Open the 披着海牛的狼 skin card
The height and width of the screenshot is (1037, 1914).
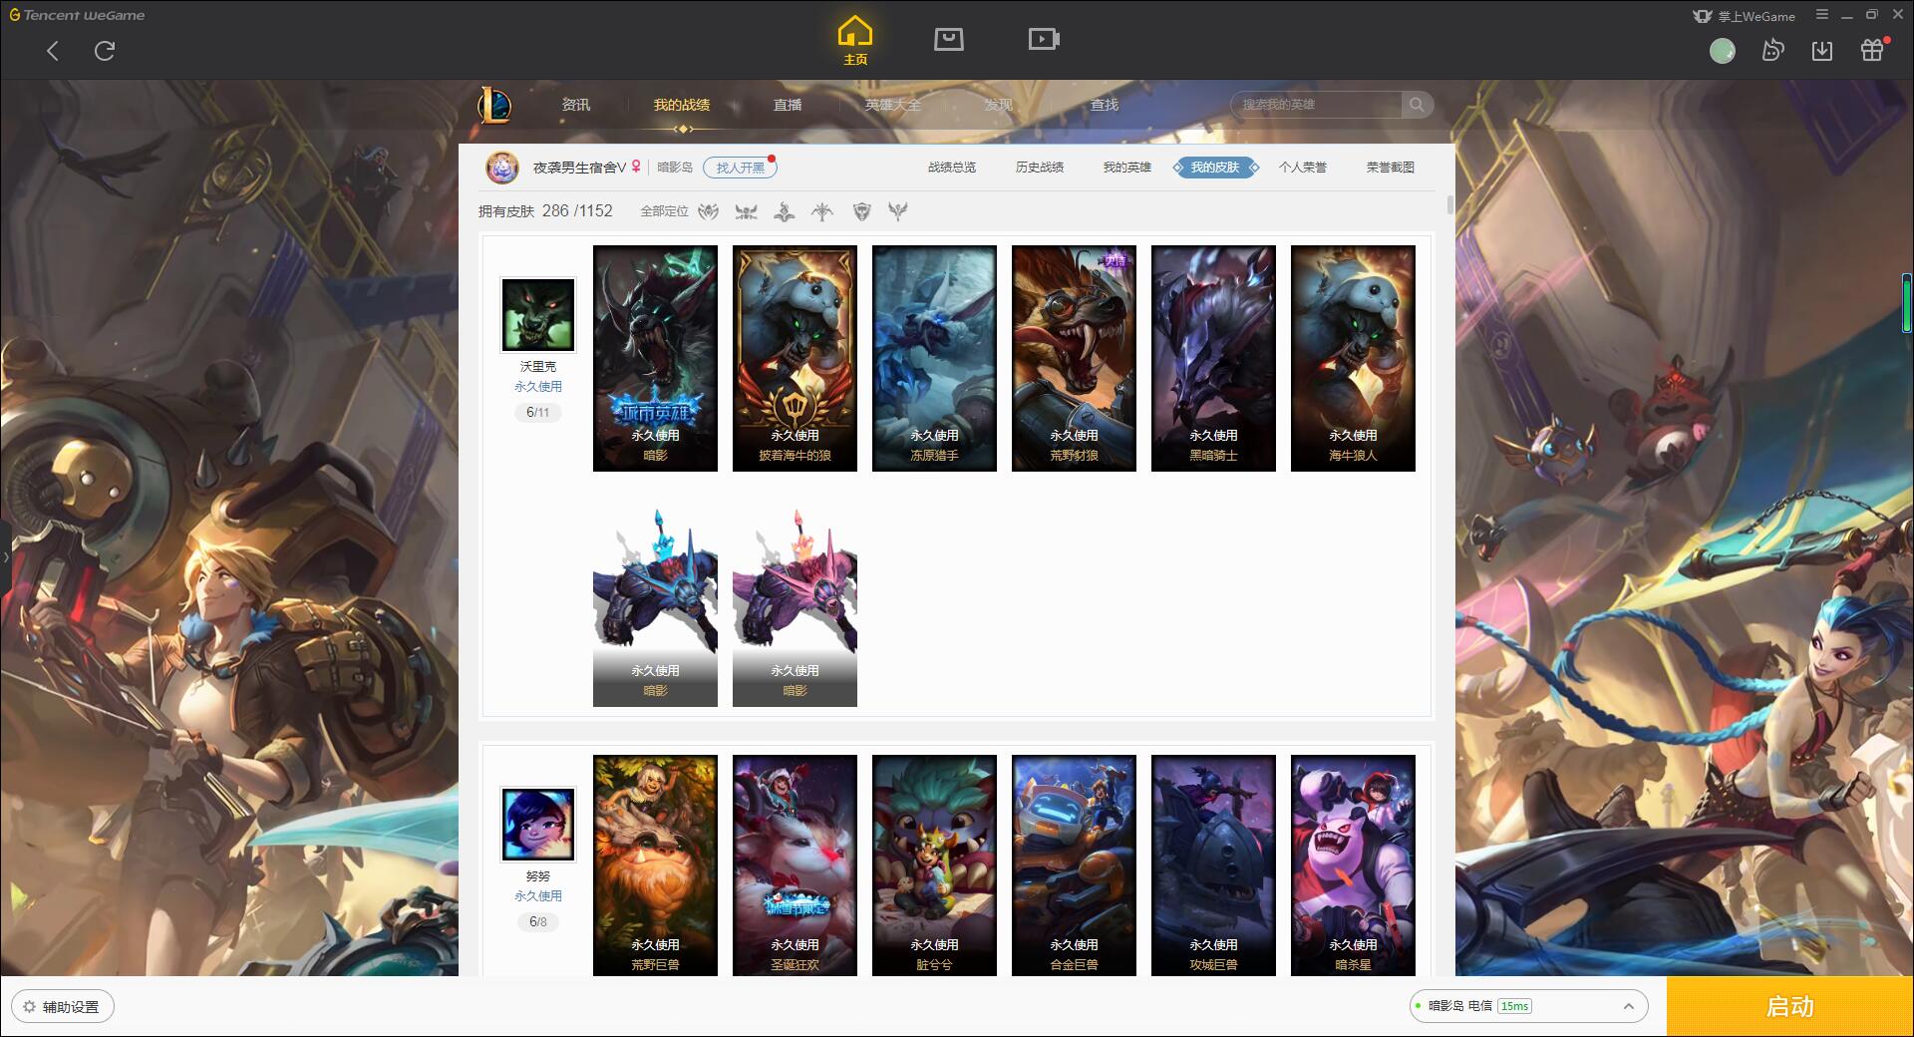pyautogui.click(x=795, y=358)
